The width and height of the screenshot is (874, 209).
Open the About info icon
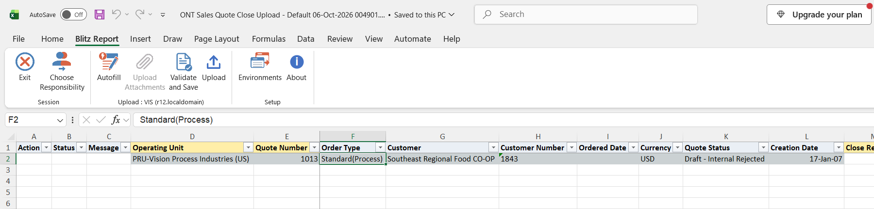pos(297,62)
